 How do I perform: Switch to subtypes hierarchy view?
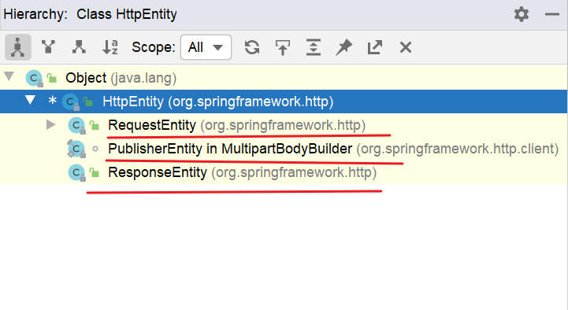pyautogui.click(x=79, y=47)
